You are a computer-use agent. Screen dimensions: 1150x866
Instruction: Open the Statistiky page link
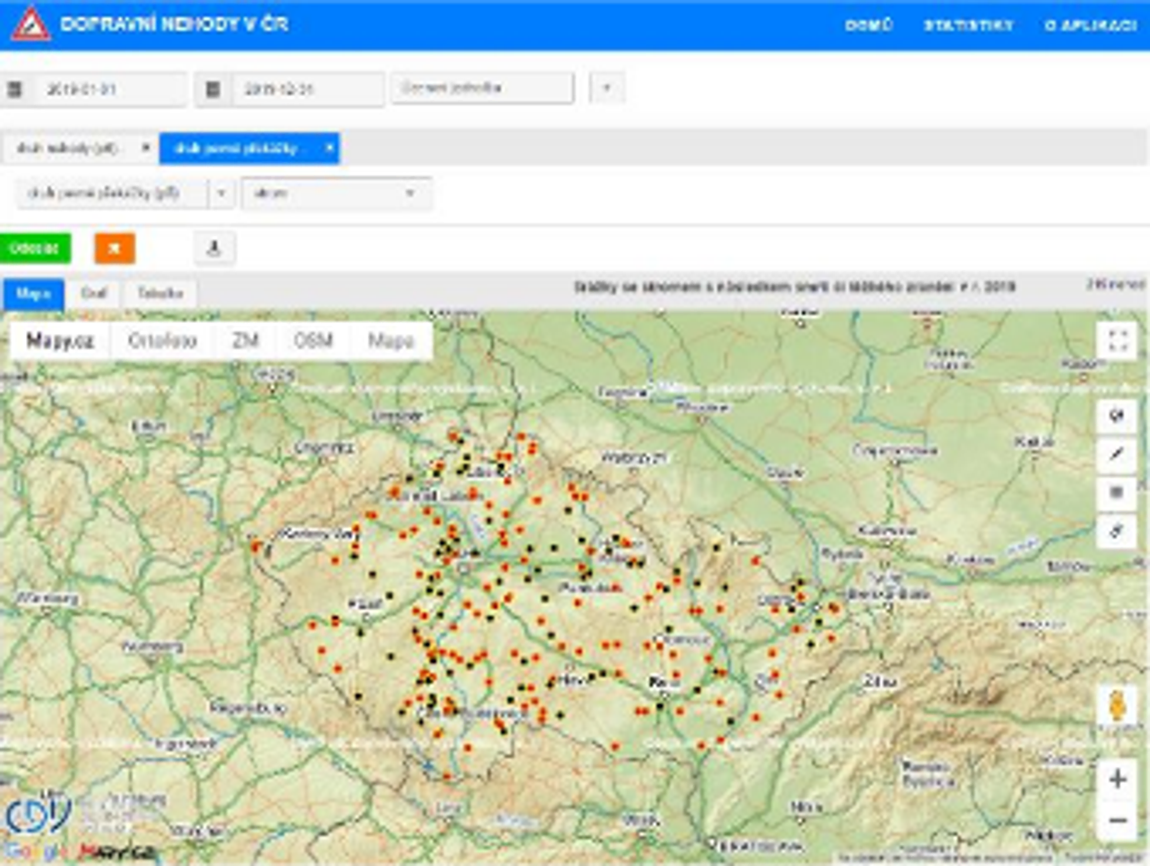[968, 25]
